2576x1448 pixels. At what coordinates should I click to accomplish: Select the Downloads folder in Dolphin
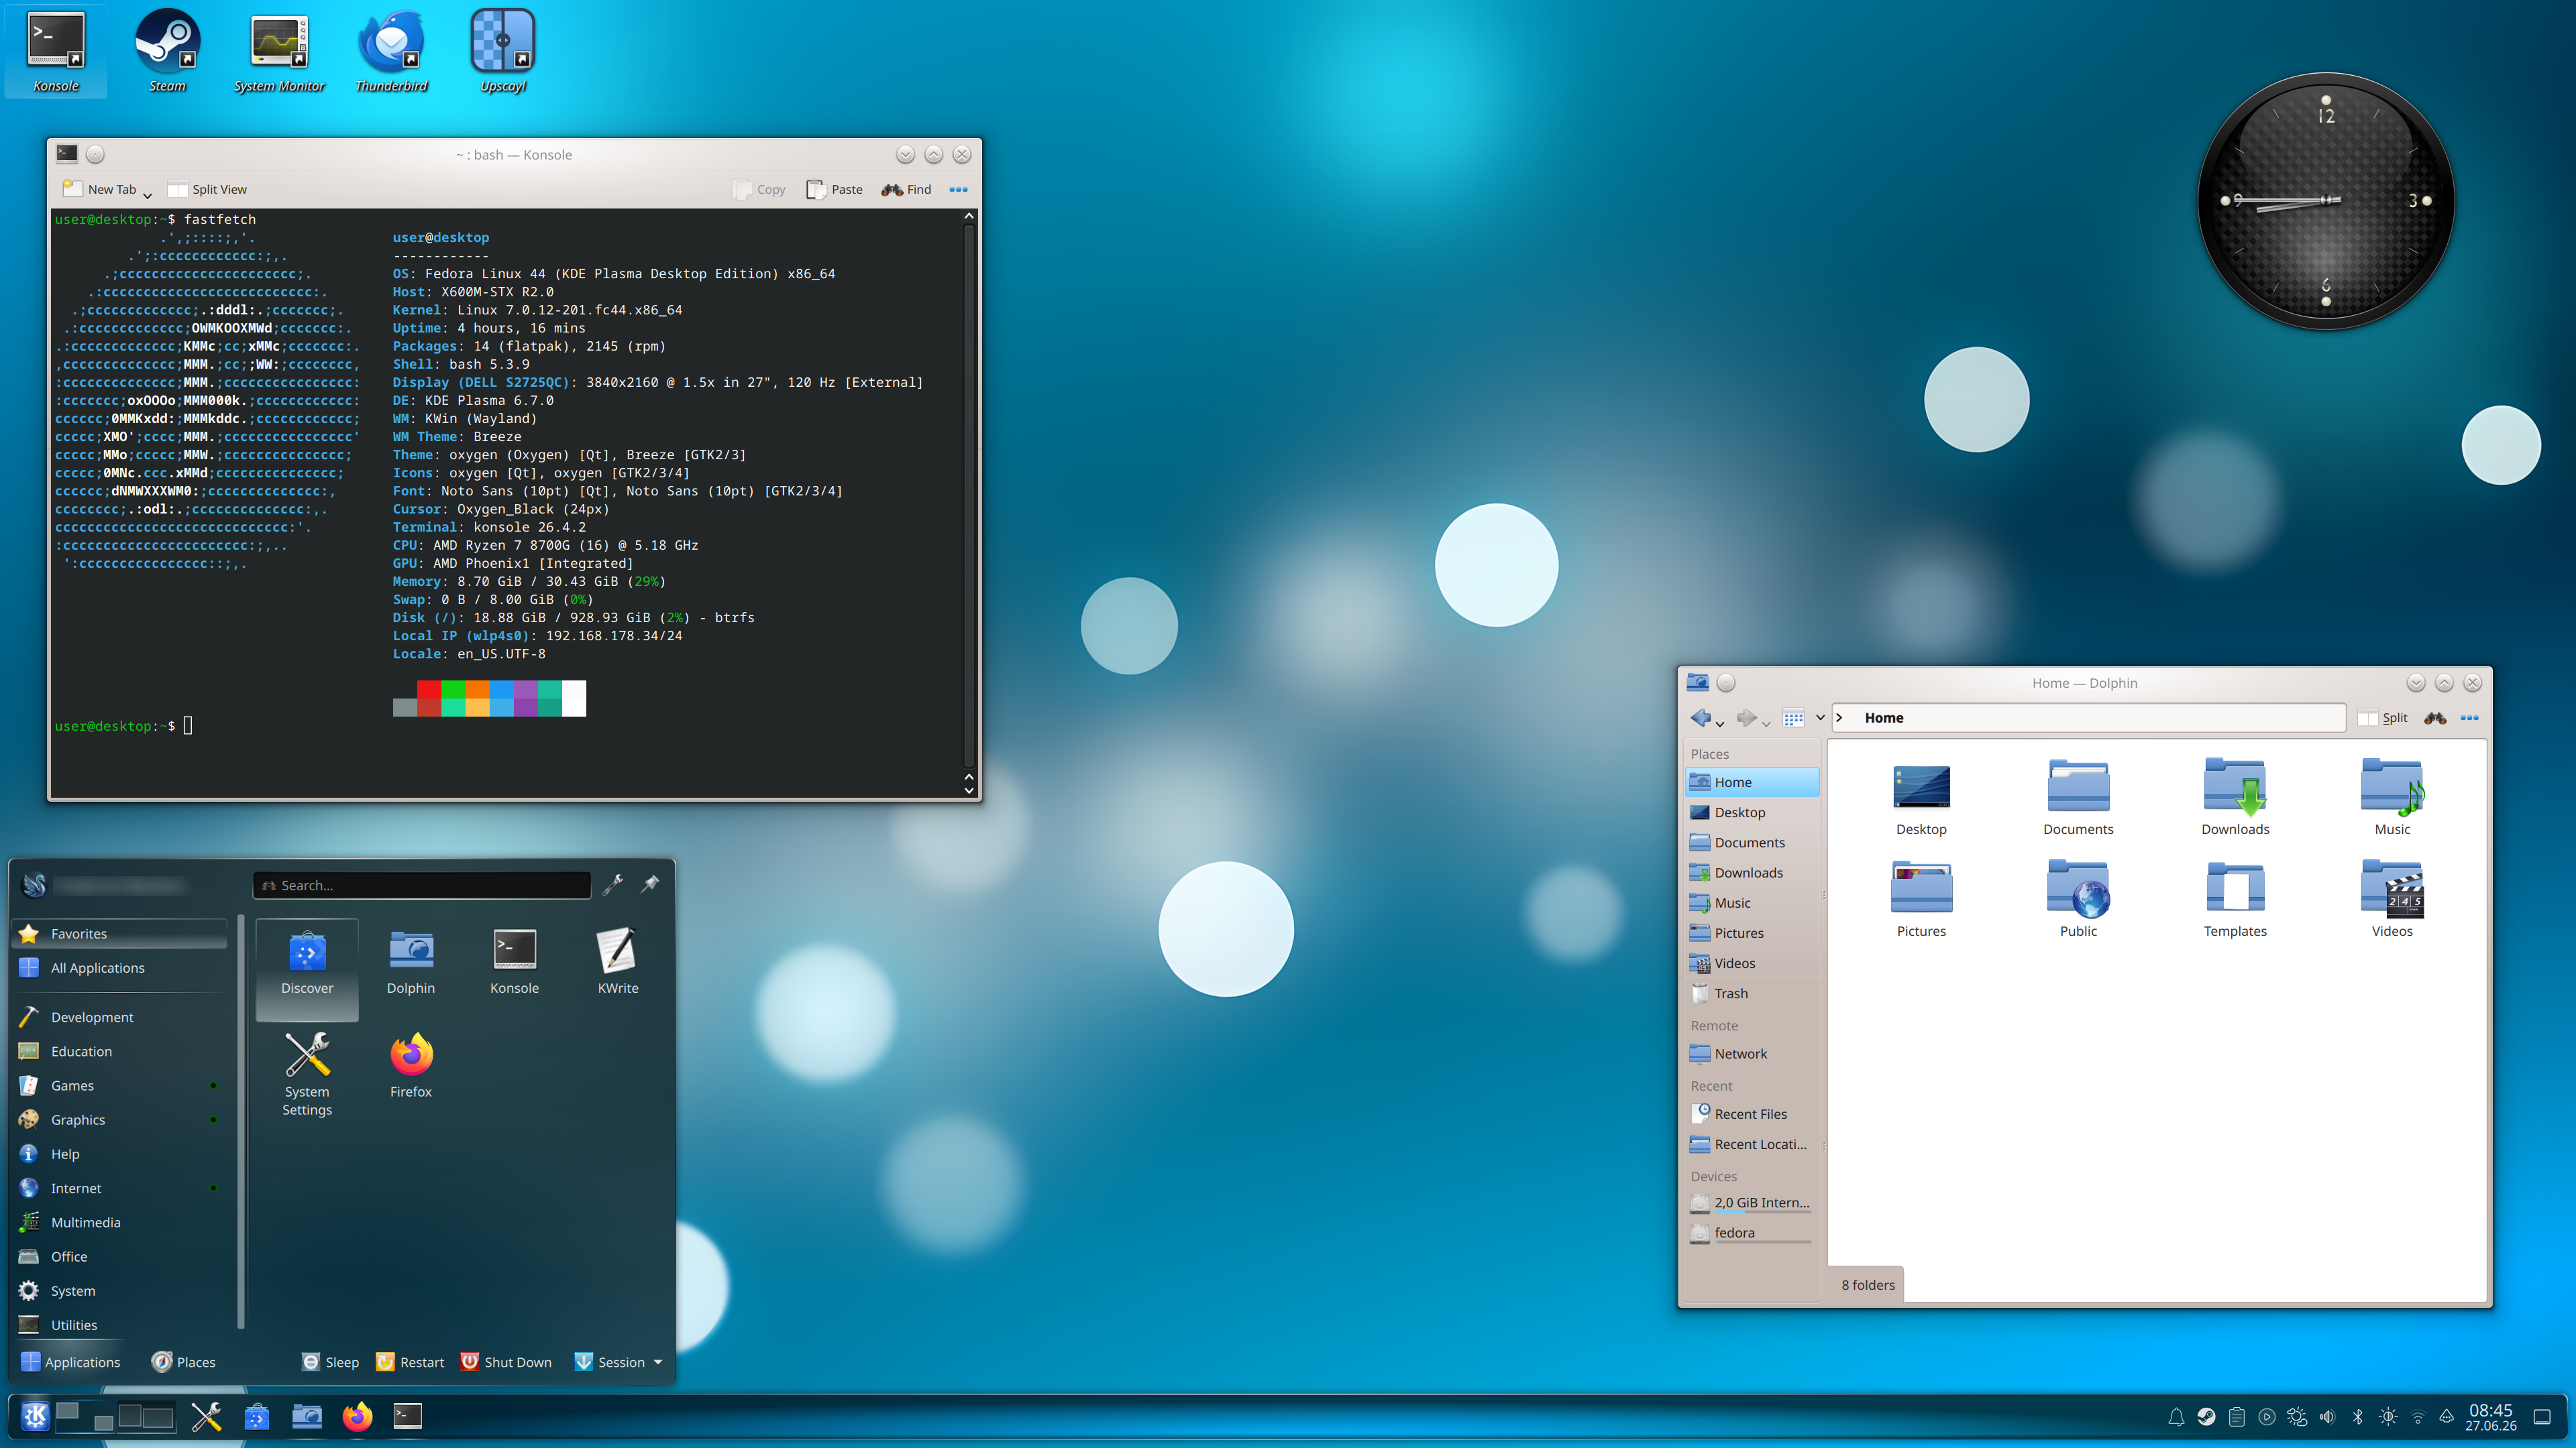coord(2235,796)
